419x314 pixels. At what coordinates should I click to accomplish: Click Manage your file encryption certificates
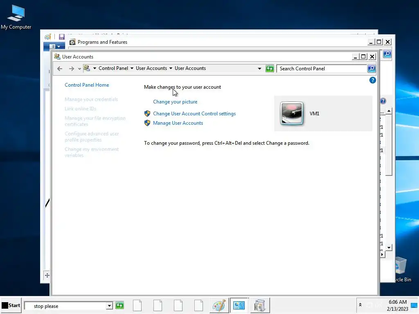tap(95, 121)
